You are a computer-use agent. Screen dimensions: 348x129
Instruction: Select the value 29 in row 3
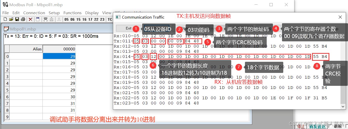point(59,77)
